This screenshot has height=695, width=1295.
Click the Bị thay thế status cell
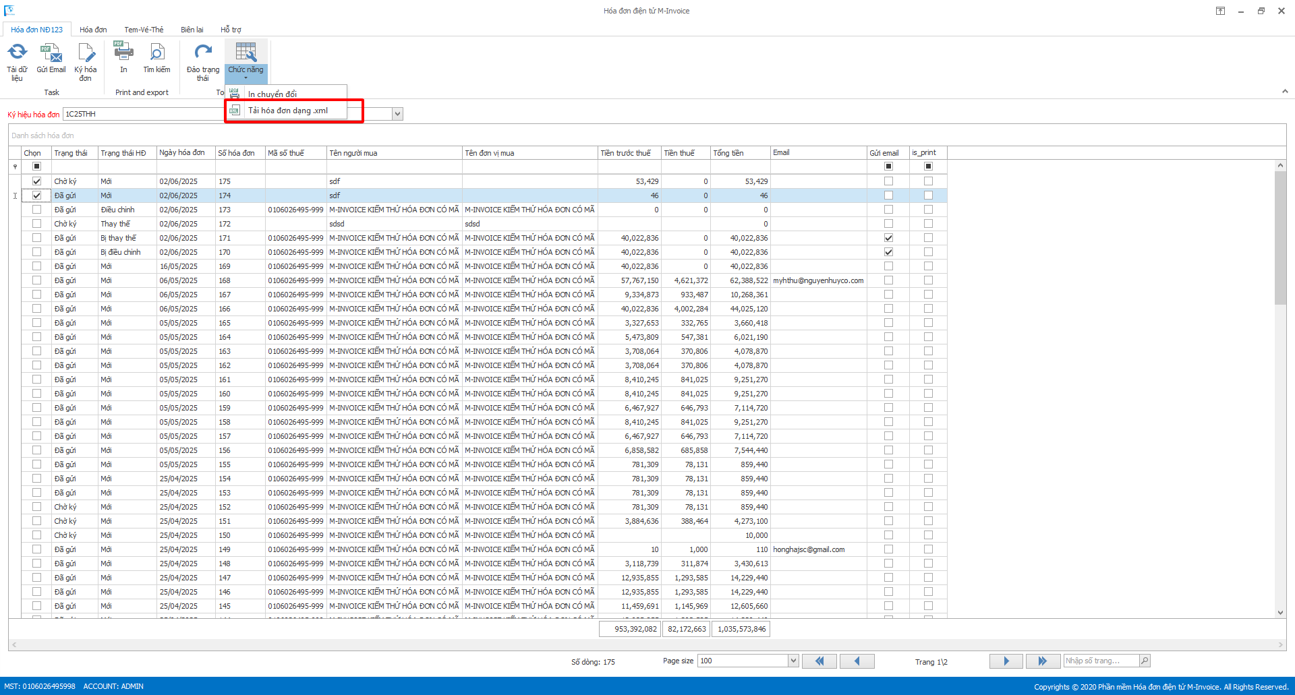click(127, 238)
